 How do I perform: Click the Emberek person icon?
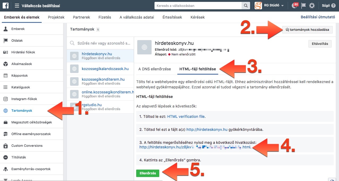[5, 29]
